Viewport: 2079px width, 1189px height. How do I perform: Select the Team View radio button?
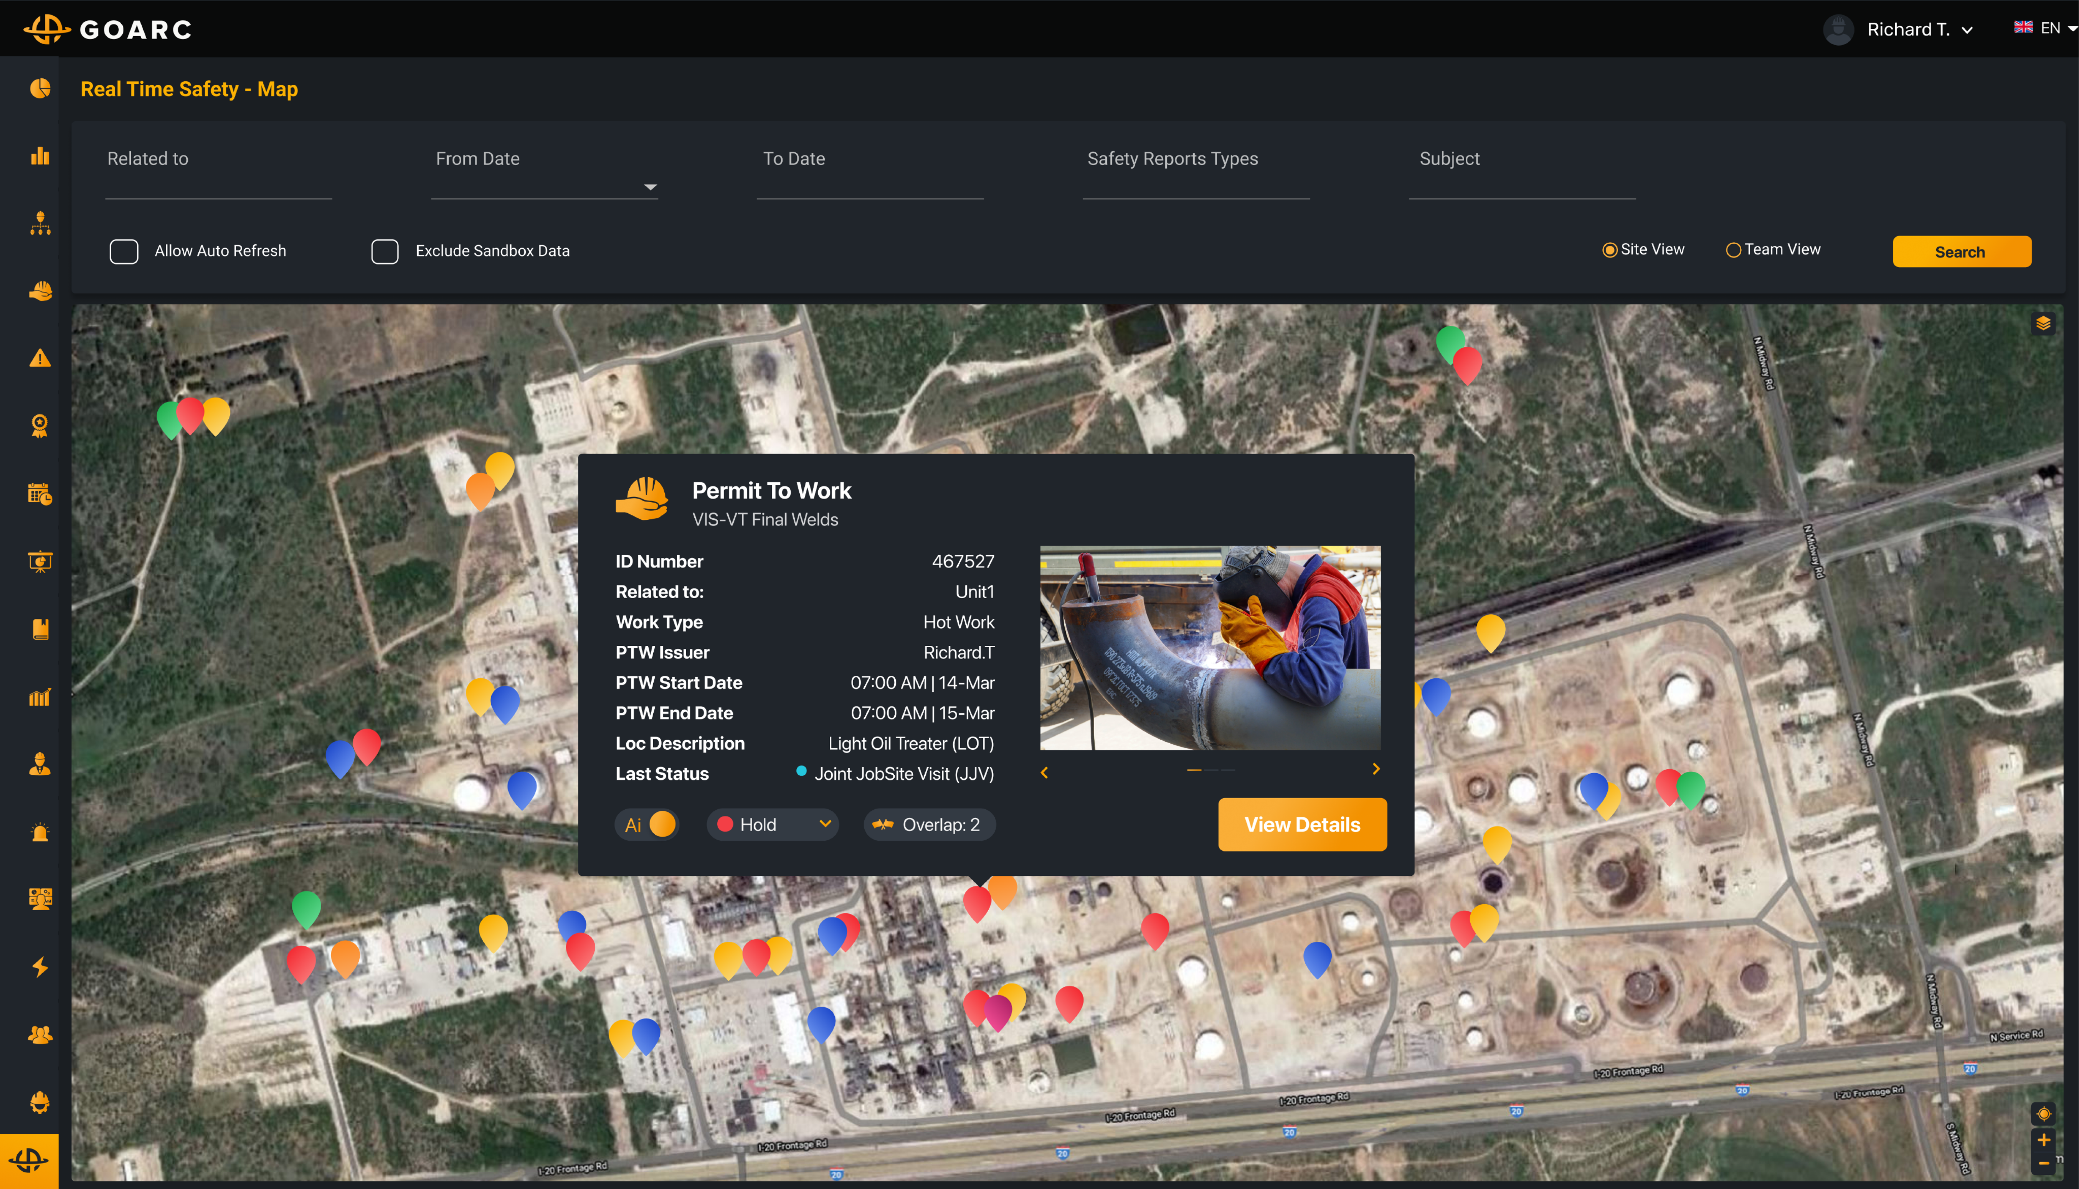[1734, 250]
